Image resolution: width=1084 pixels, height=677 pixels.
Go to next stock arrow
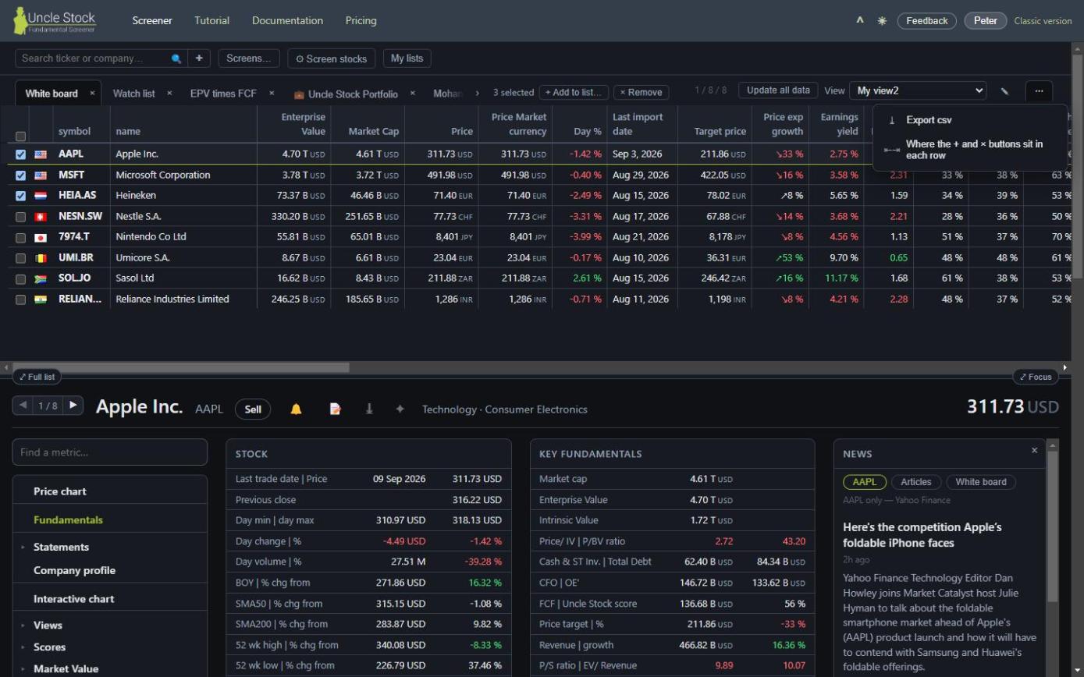pyautogui.click(x=73, y=405)
